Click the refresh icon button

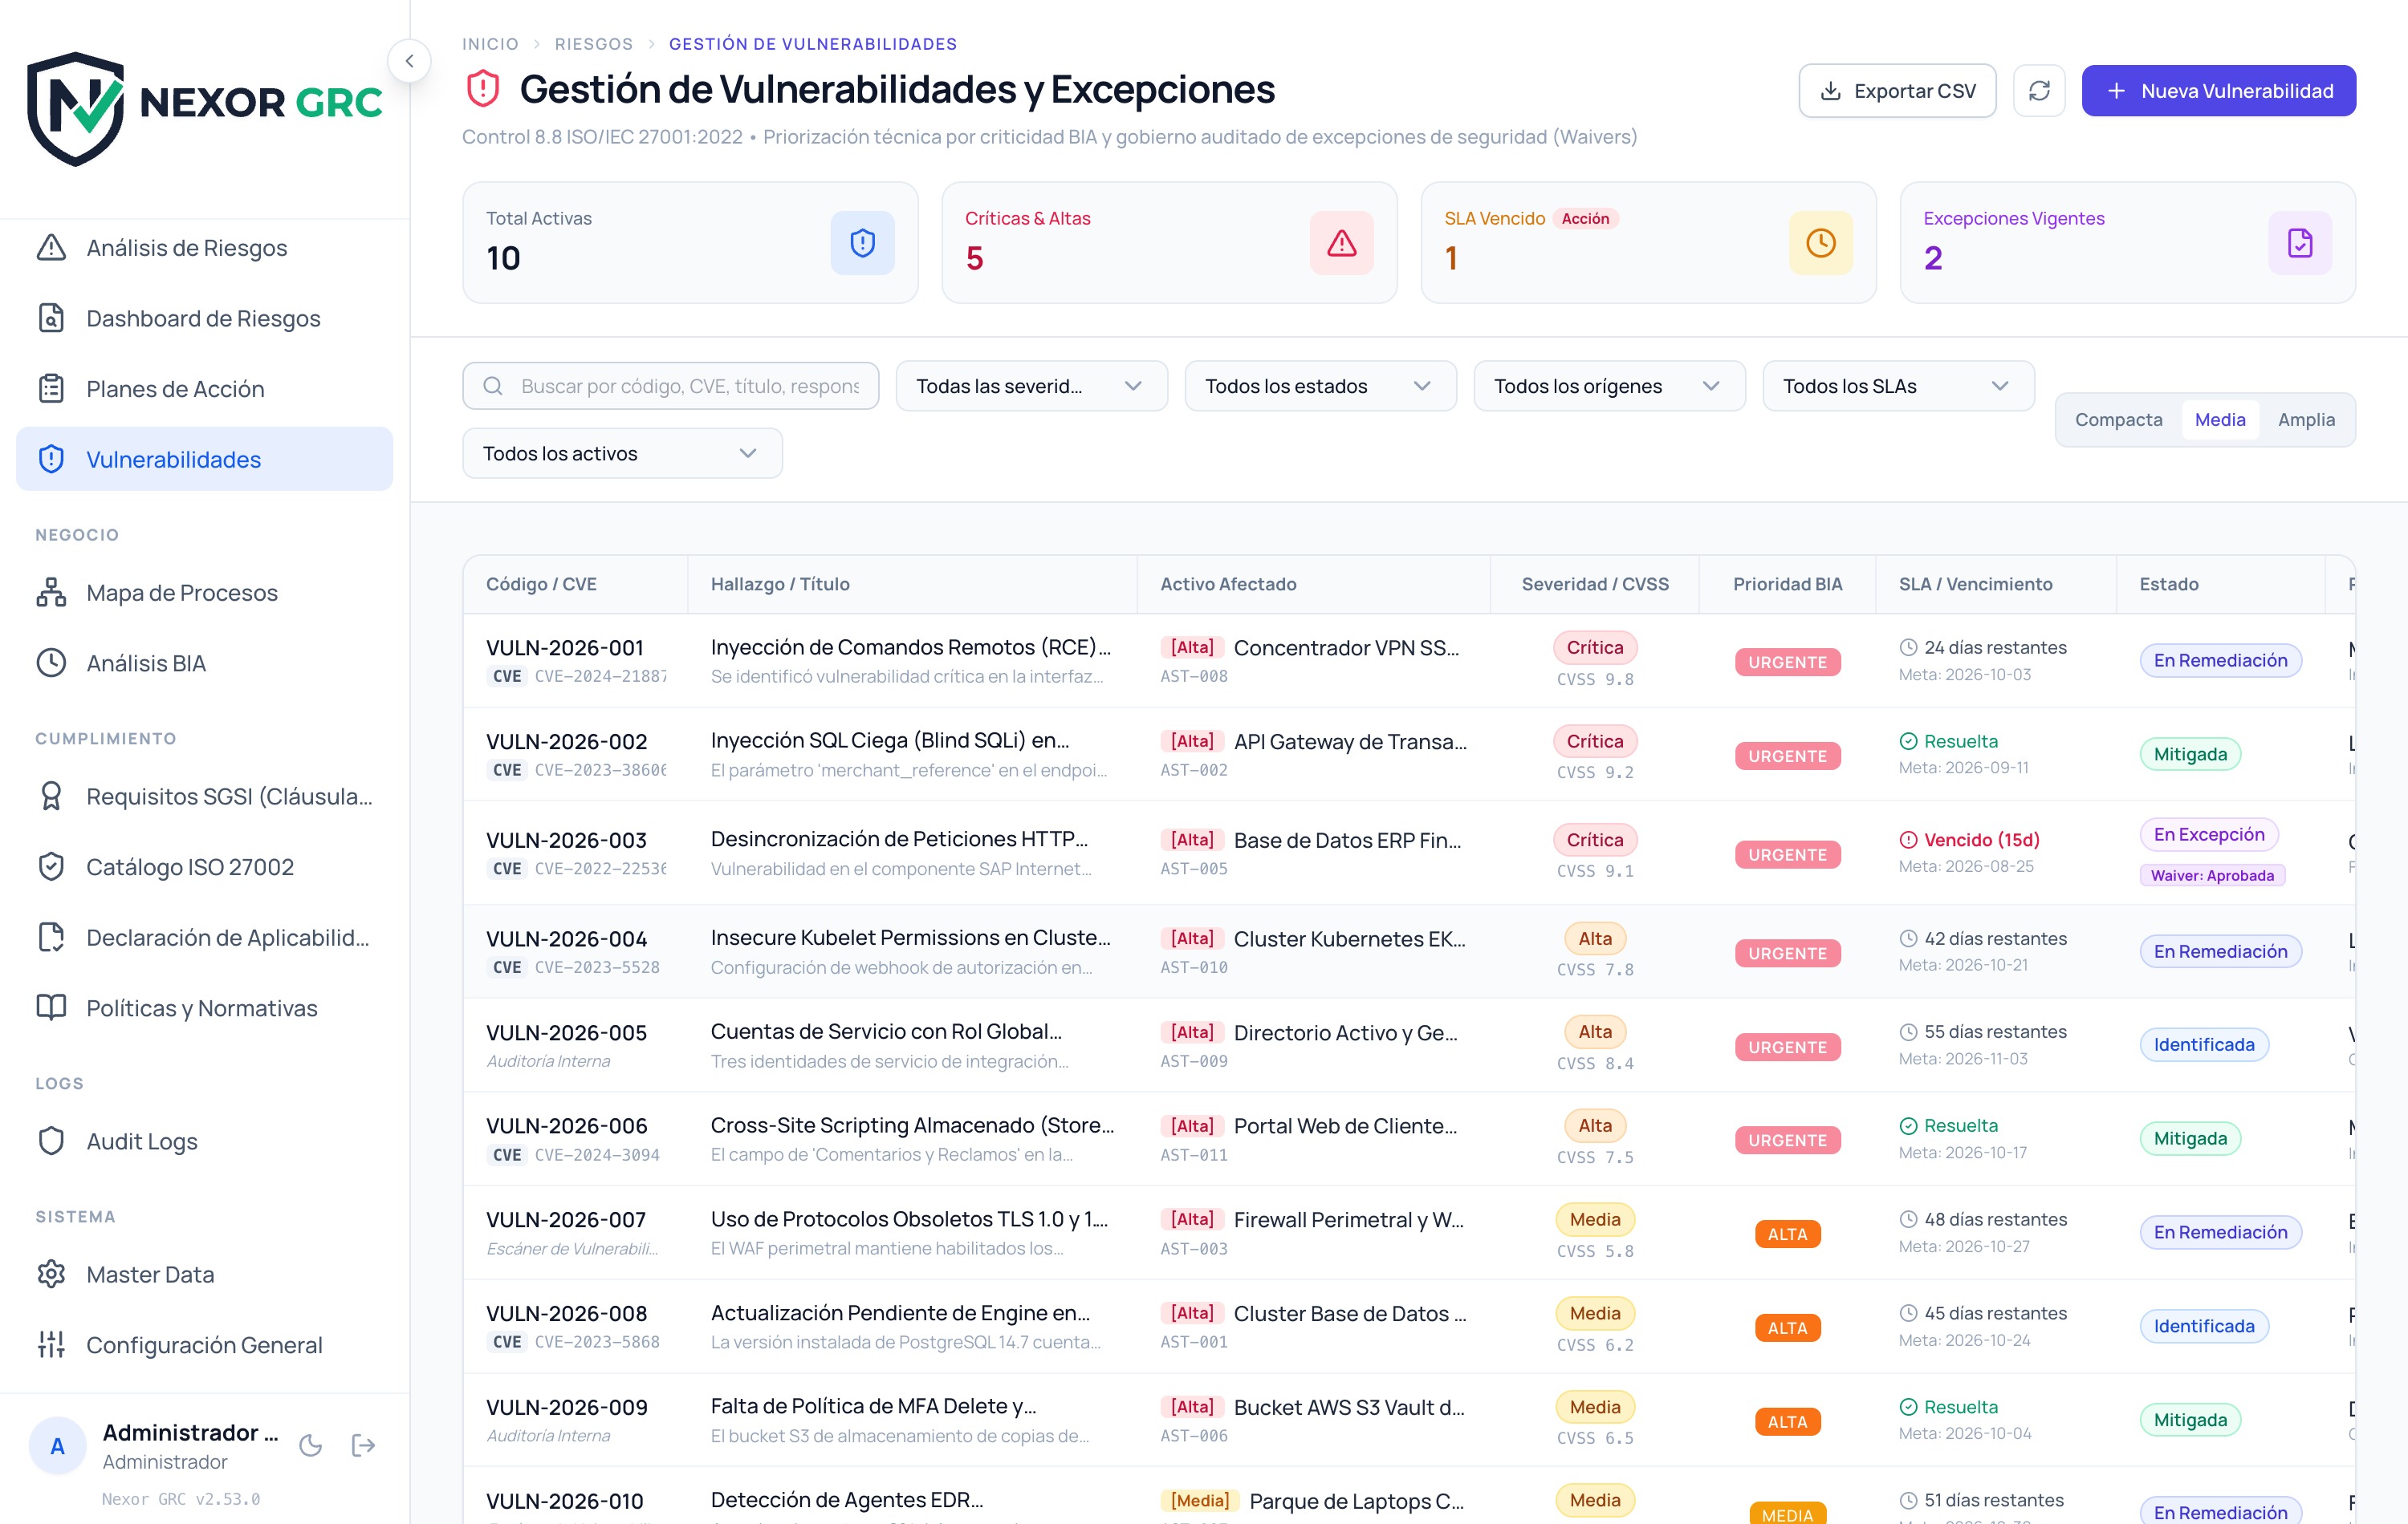point(2039,91)
